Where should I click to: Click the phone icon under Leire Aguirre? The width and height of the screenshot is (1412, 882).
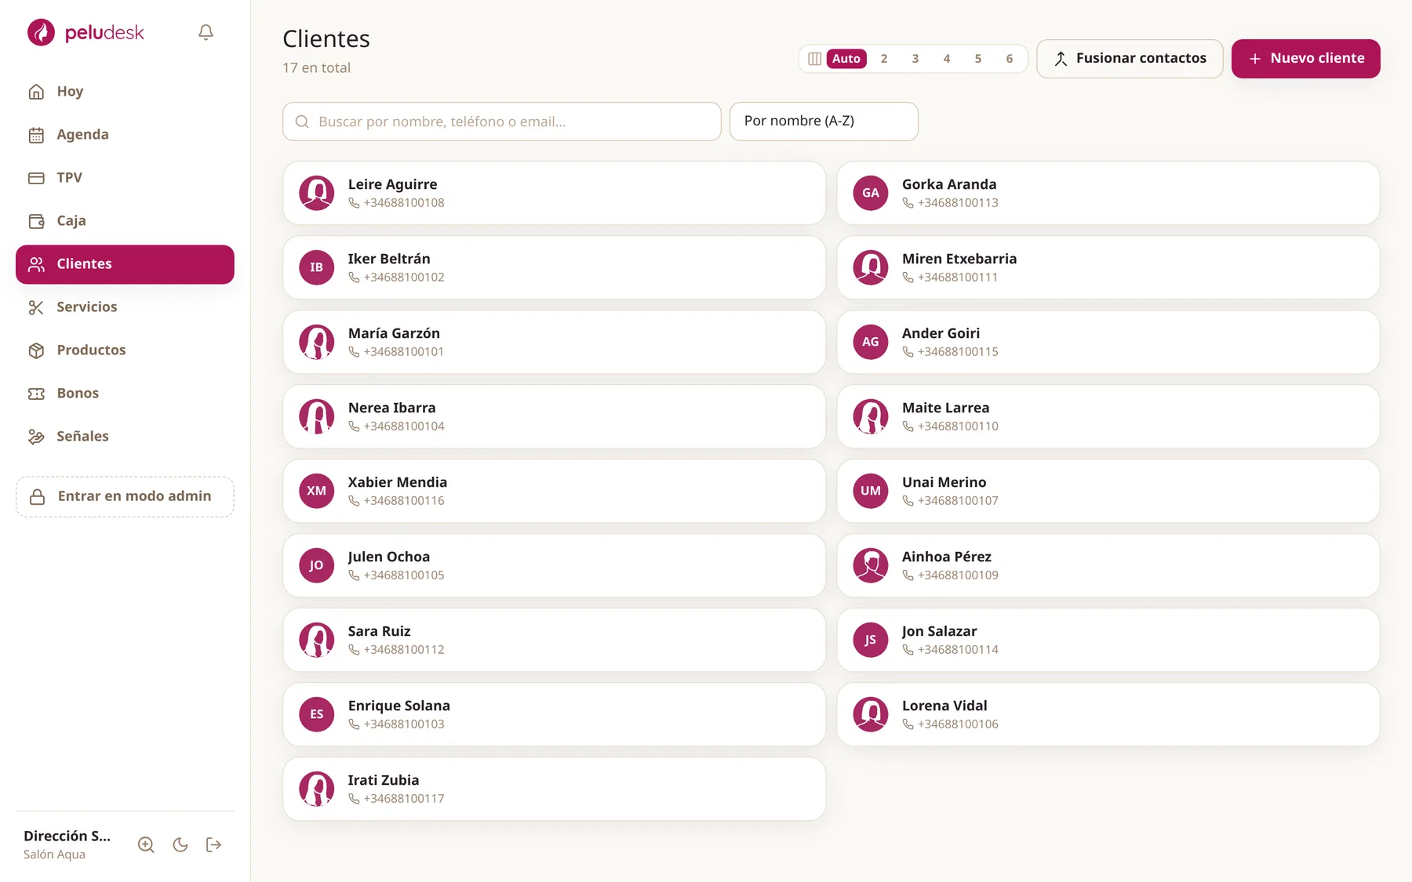pyautogui.click(x=354, y=203)
